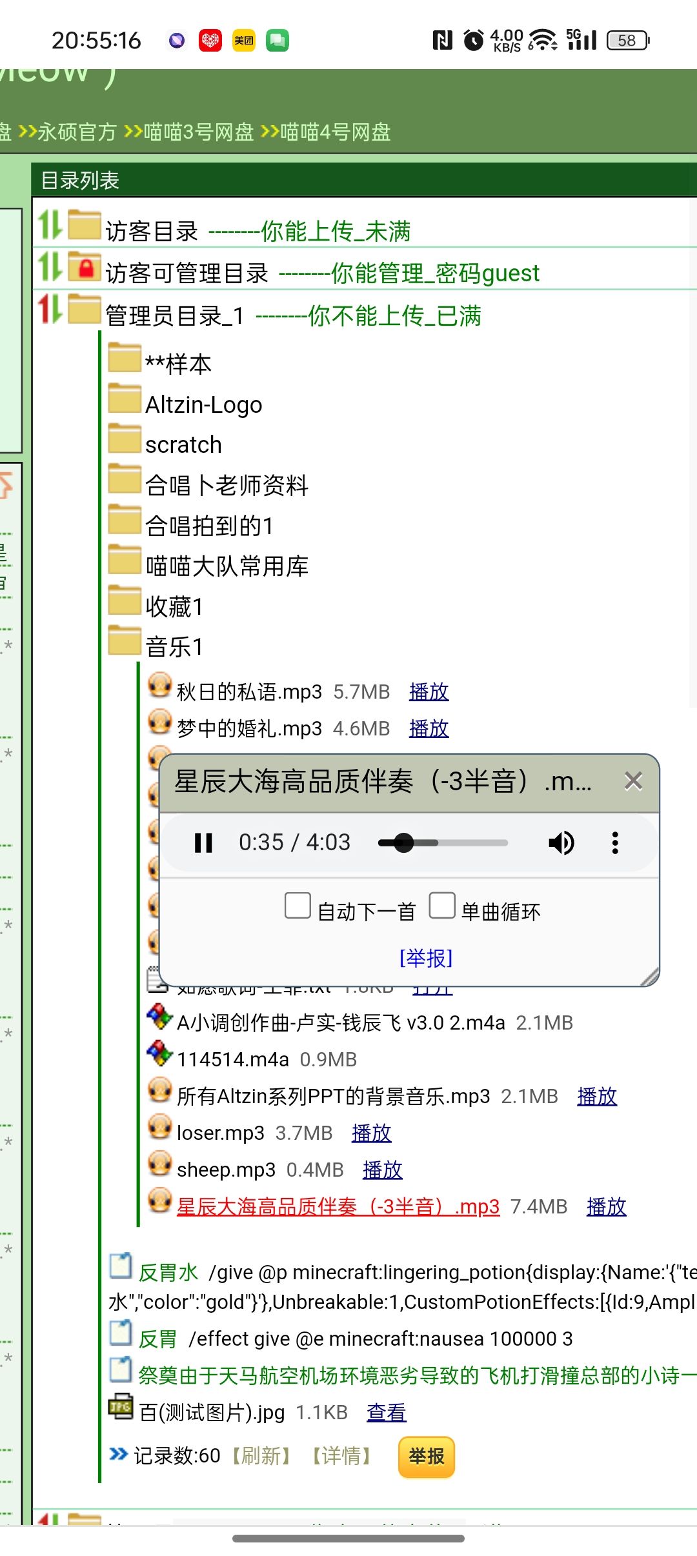Pause the audio playback
The image size is (697, 1556).
pyautogui.click(x=203, y=843)
